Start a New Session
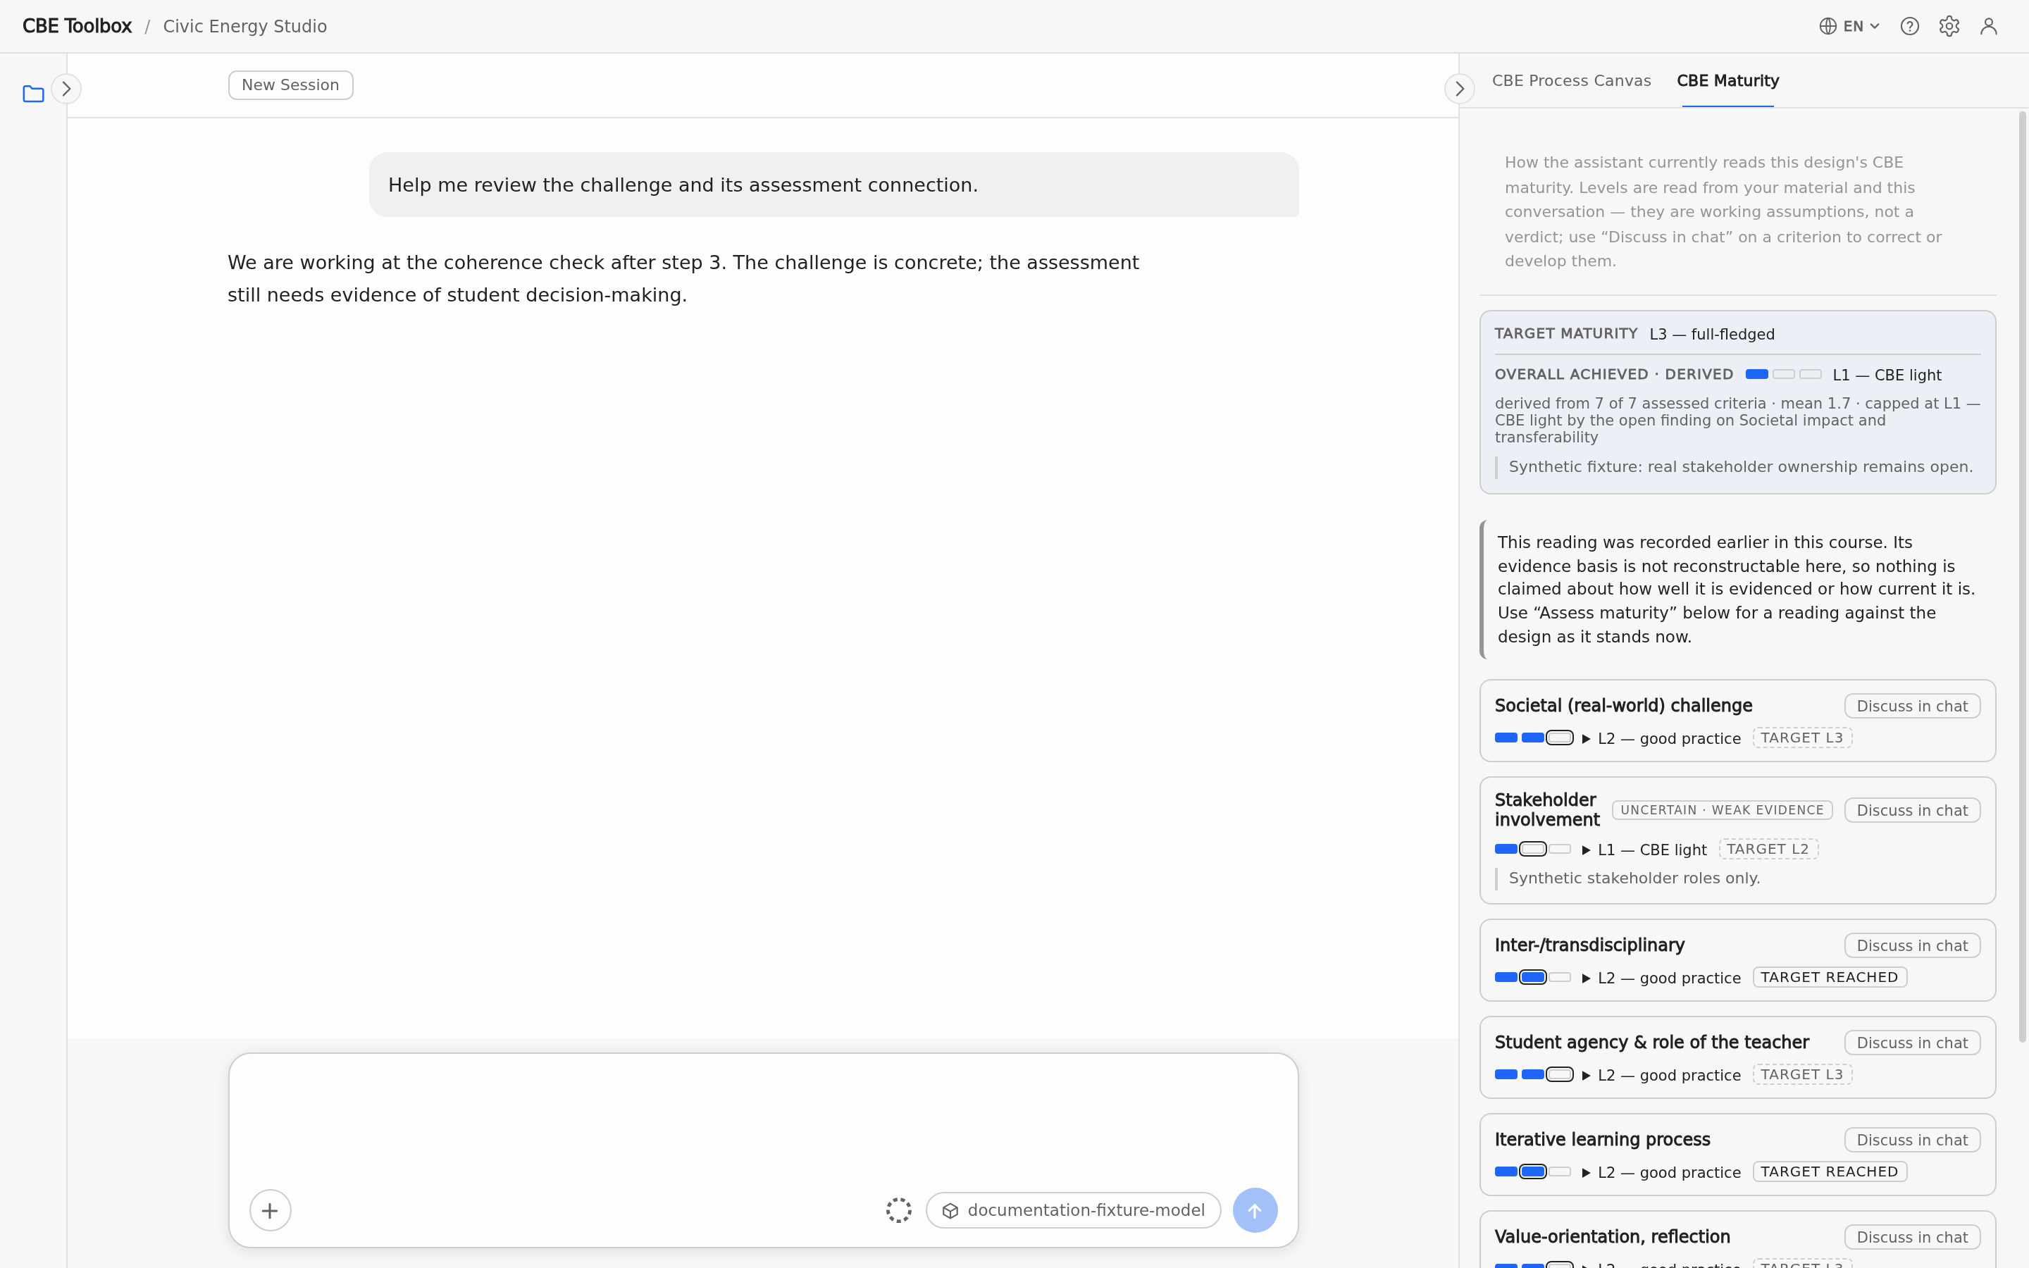The width and height of the screenshot is (2029, 1268). 291,85
